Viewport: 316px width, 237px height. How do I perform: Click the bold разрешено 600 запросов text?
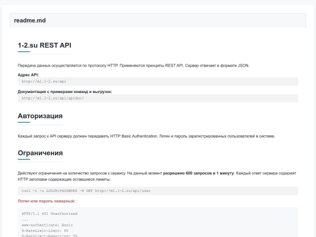click(198, 173)
